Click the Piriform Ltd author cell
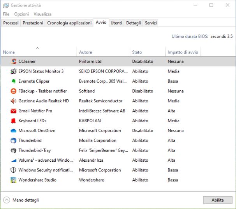236x209 pixels. tap(90, 61)
